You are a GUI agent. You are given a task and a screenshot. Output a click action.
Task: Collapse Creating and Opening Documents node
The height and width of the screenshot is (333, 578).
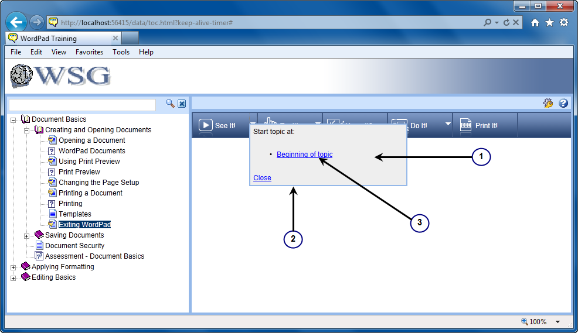pyautogui.click(x=26, y=131)
